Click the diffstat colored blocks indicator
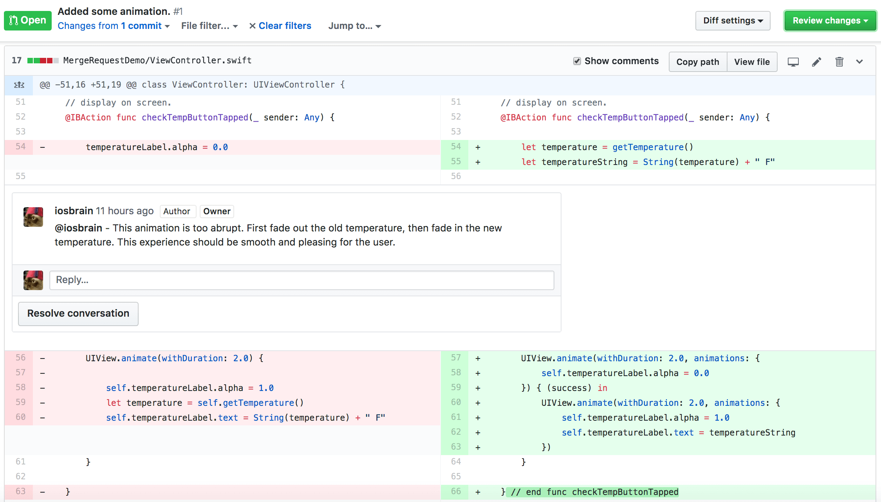This screenshot has width=881, height=502. point(43,61)
